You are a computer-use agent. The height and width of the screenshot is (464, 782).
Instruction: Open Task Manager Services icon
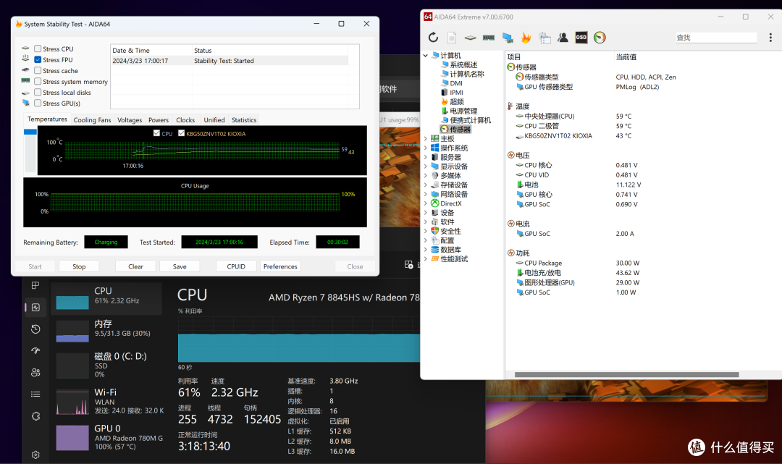35,416
